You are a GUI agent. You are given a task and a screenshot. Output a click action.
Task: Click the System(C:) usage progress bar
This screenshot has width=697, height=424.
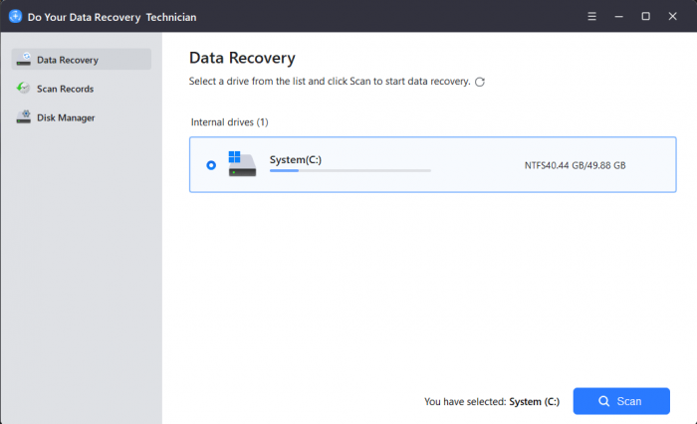coord(349,171)
